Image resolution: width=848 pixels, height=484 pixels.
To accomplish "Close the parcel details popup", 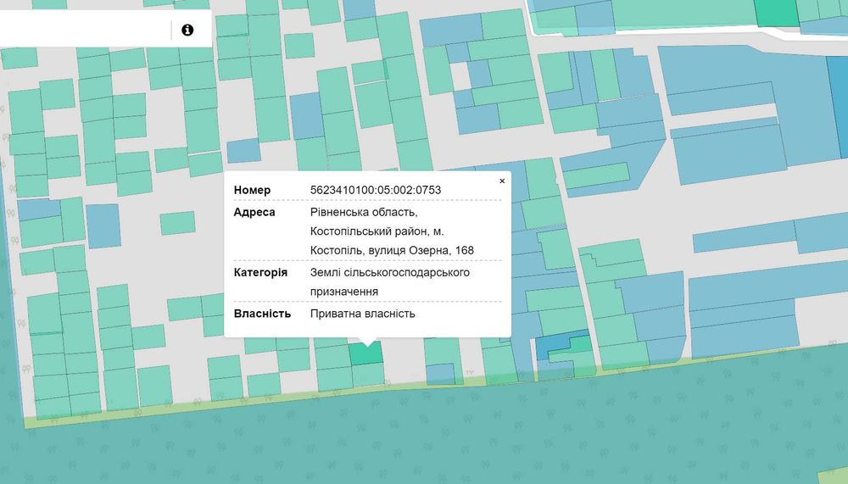I will [x=502, y=181].
